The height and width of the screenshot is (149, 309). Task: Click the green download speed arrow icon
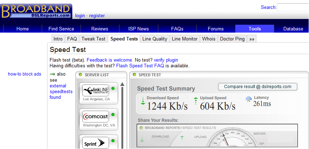pyautogui.click(x=143, y=101)
